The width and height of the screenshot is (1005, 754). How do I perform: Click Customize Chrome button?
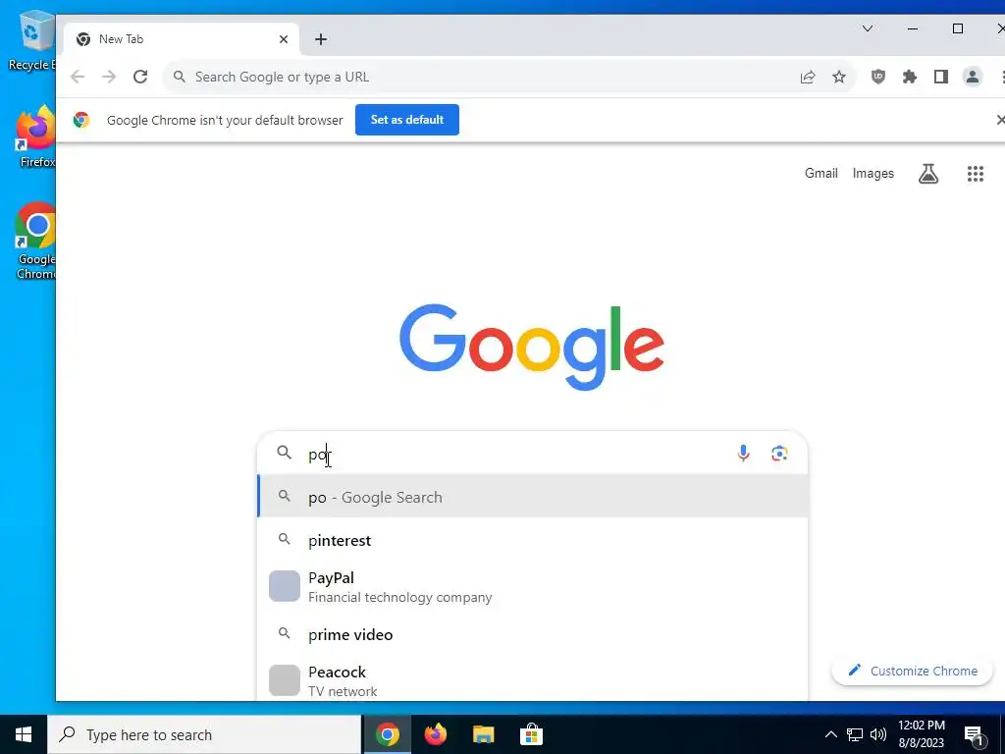click(912, 671)
